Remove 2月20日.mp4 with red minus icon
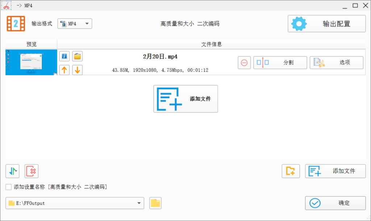Viewport: 371px width, 221px height. 244,63
